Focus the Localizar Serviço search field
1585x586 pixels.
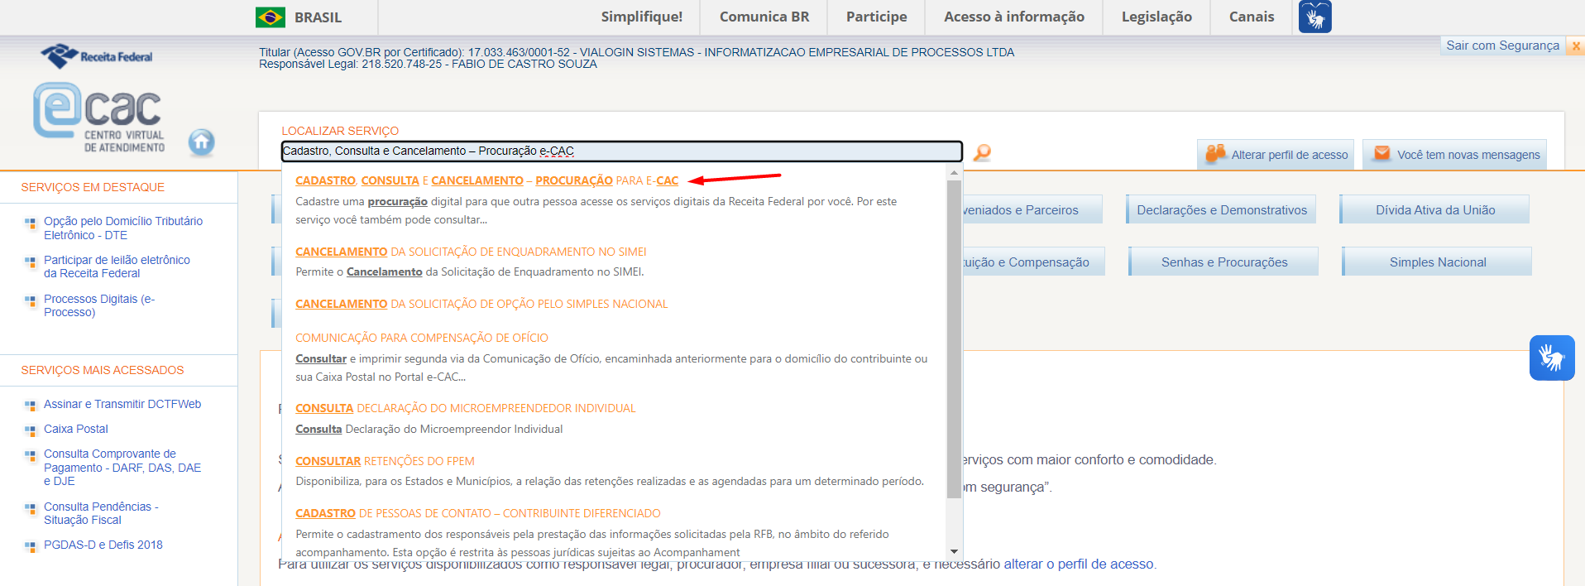coord(622,151)
